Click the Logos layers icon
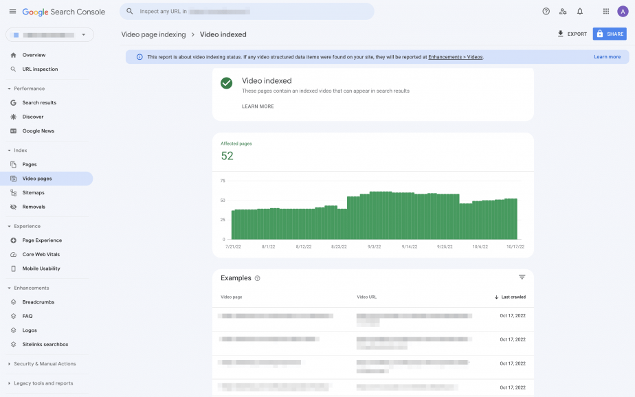Image resolution: width=635 pixels, height=397 pixels. pyautogui.click(x=13, y=330)
